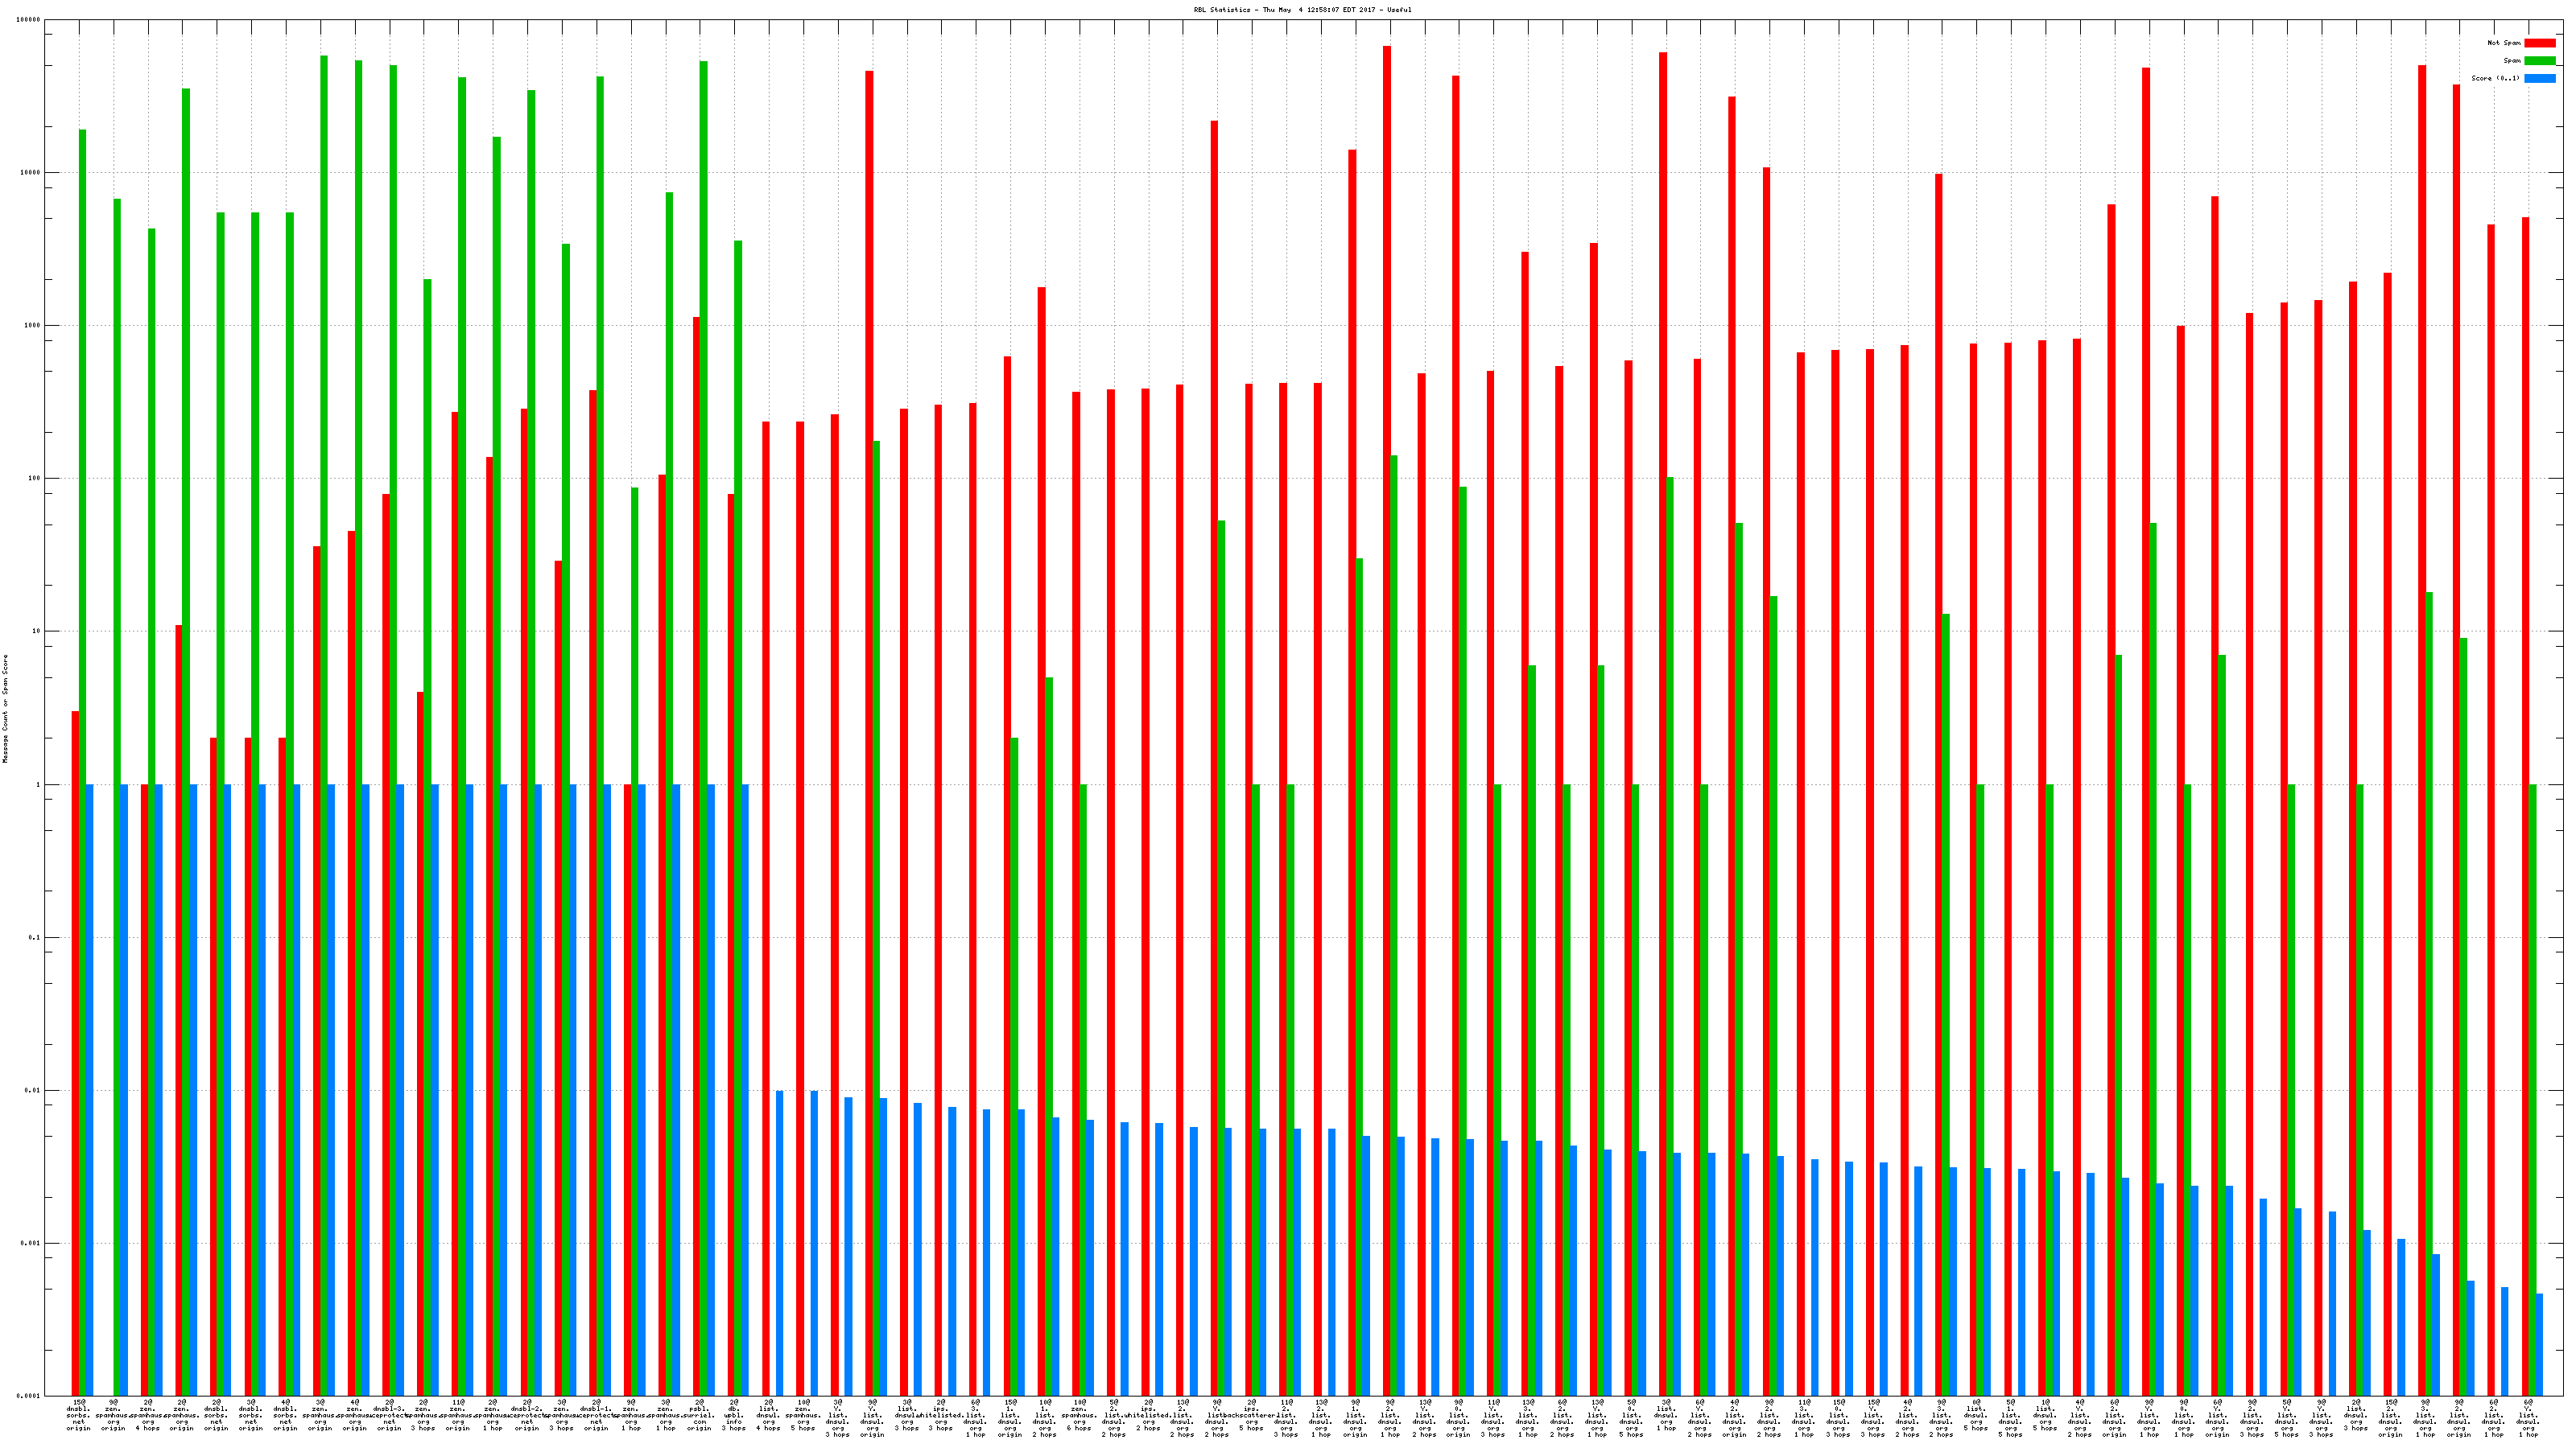The width and height of the screenshot is (2576, 1448).
Task: Click the Score (0..1) legend text
Action: pyautogui.click(x=2495, y=78)
